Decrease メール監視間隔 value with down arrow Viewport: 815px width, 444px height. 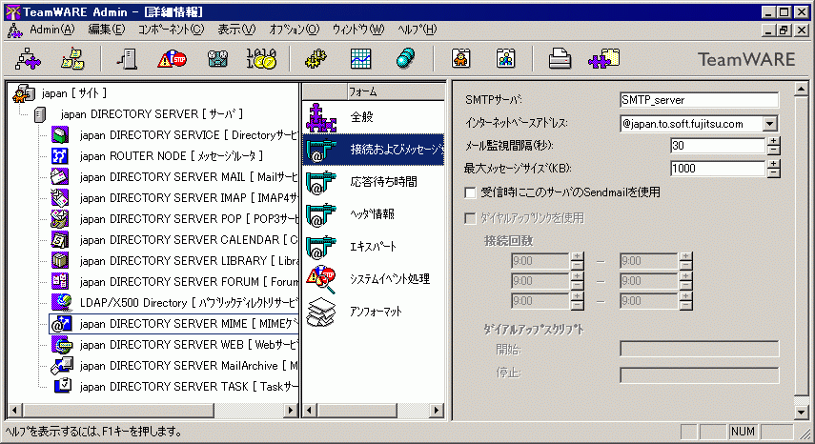coord(773,151)
